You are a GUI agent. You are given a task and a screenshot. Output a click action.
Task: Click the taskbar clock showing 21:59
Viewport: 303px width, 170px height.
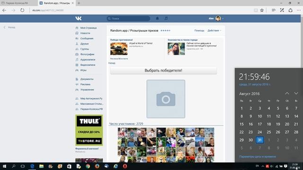295,166
